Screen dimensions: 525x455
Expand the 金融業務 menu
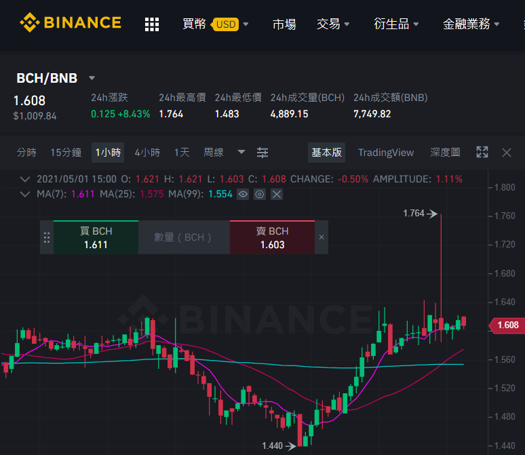click(x=471, y=24)
